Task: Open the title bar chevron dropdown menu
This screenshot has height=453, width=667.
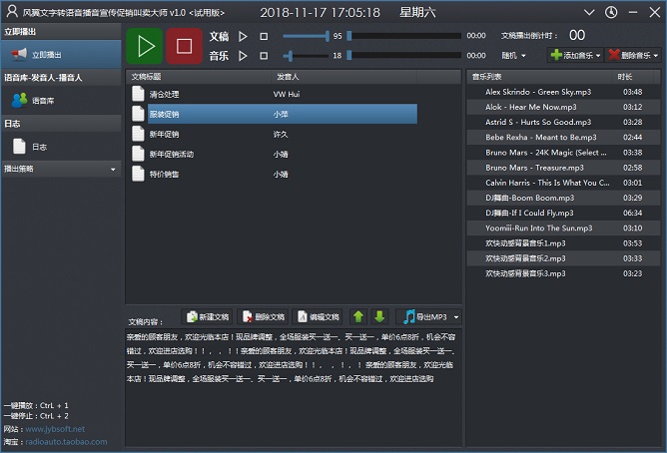Action: tap(589, 12)
